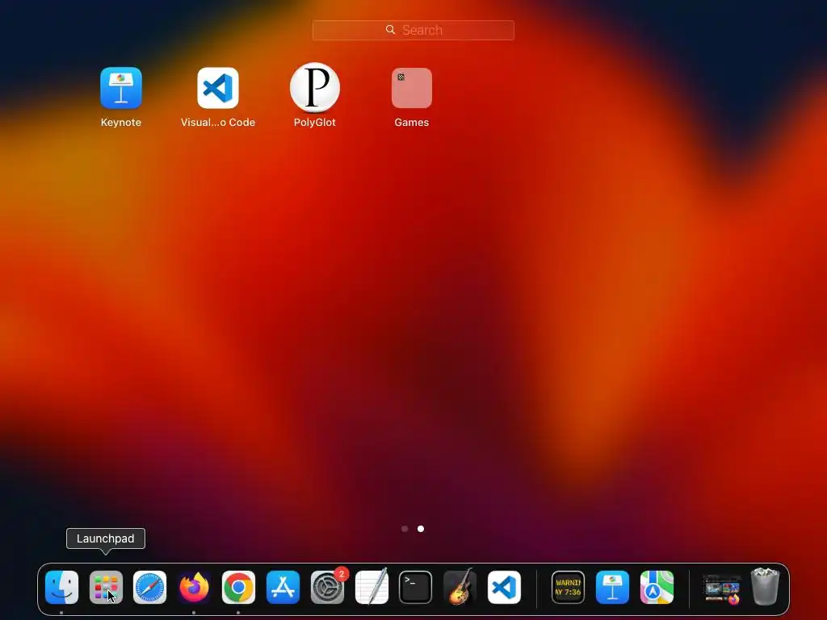Screen dimensions: 827x620
Task: Select the second highlighted Launchpad page dot
Action: click(420, 528)
